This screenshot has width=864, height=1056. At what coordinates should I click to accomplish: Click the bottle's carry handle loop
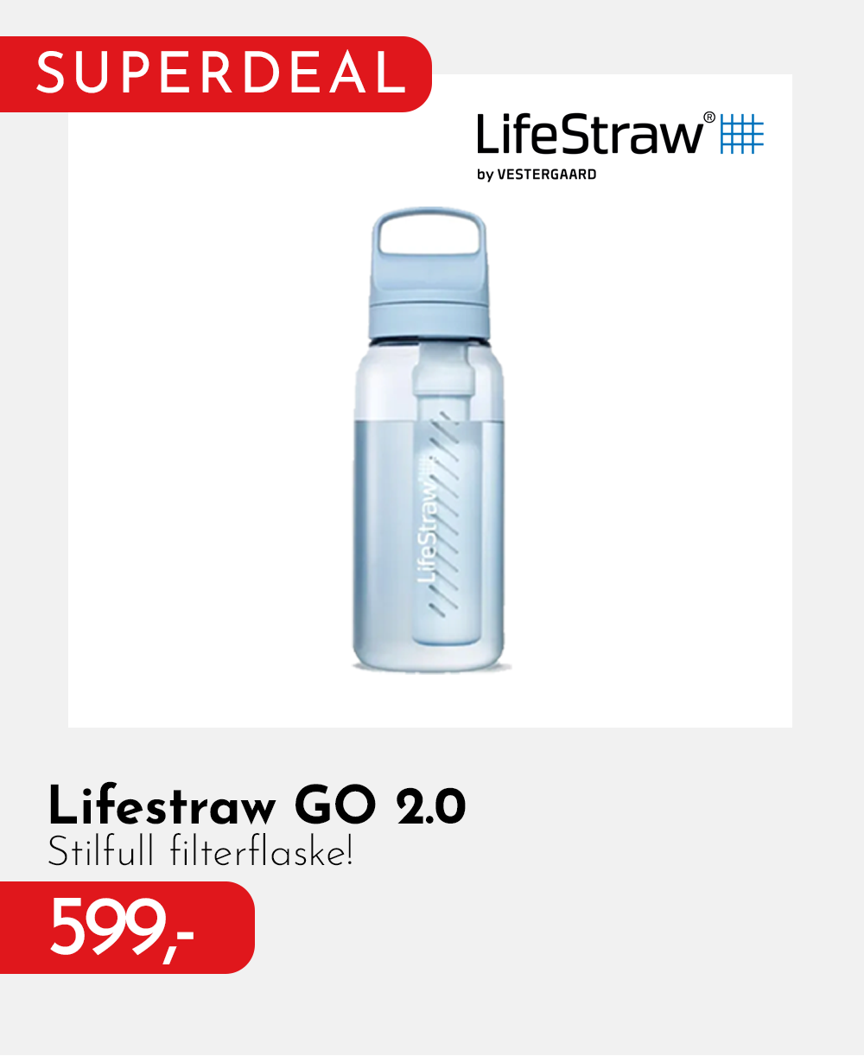[429, 232]
